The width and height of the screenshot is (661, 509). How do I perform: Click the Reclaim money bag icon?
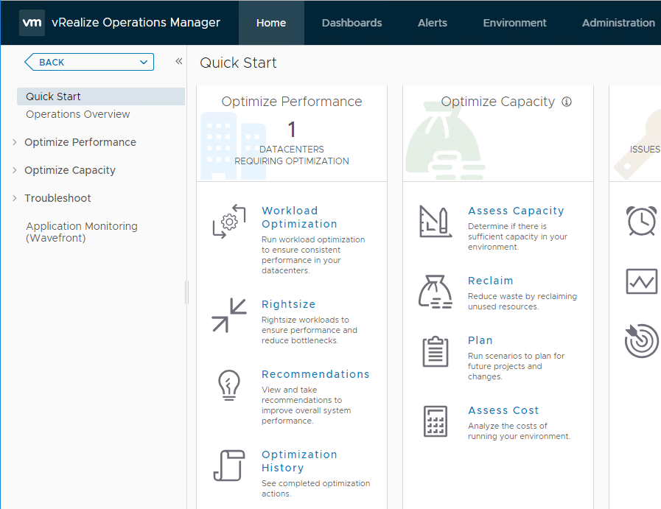tap(435, 292)
